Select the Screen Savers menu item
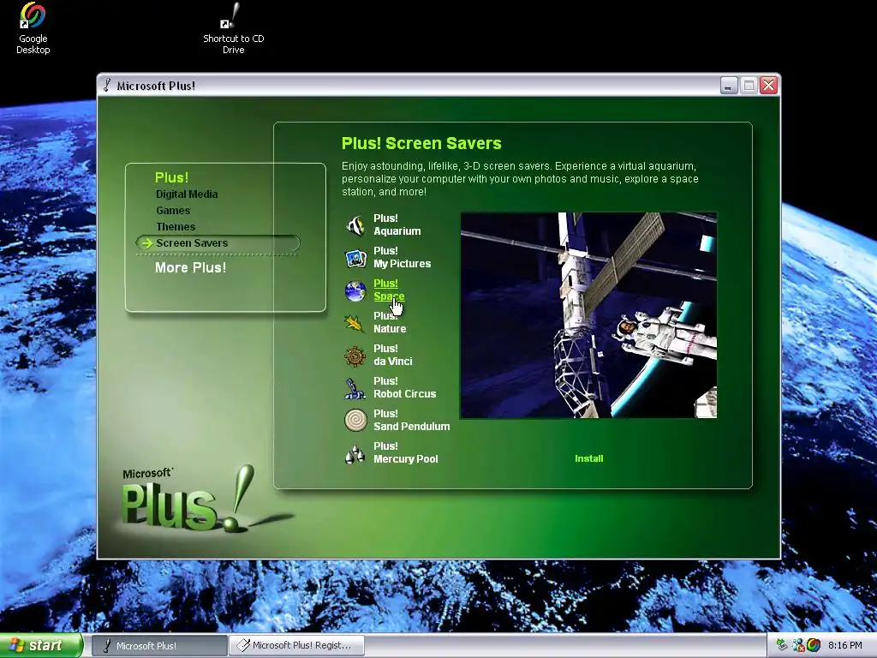This screenshot has height=658, width=877. click(218, 242)
